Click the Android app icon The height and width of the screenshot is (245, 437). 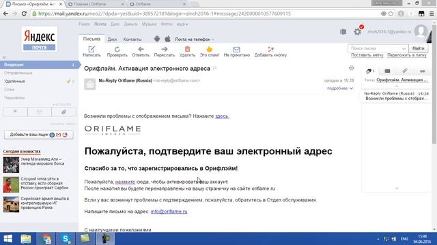click(x=157, y=39)
